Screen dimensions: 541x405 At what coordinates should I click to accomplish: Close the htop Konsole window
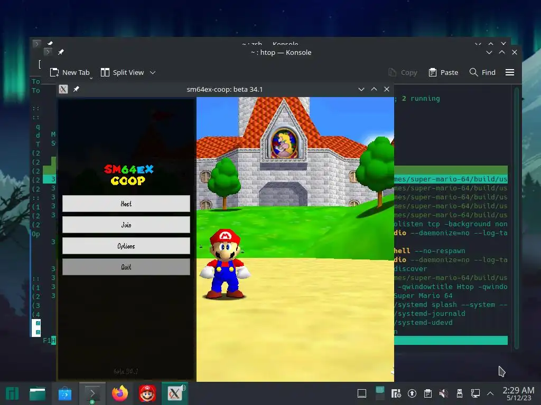pos(515,52)
